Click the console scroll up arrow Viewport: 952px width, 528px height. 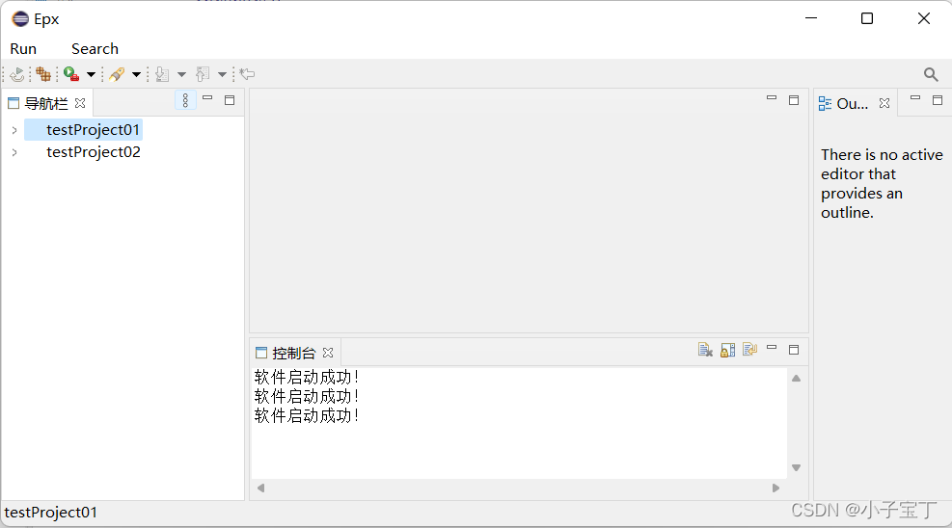(x=796, y=379)
